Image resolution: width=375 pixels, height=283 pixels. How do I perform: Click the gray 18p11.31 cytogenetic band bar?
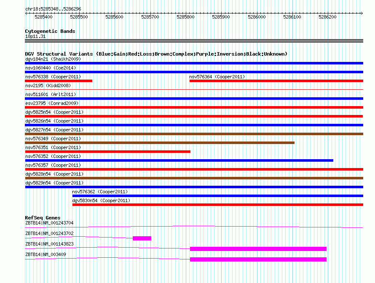tap(194, 41)
